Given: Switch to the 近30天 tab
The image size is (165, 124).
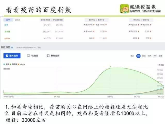Looking at the screenshot, I should (x=18, y=20).
